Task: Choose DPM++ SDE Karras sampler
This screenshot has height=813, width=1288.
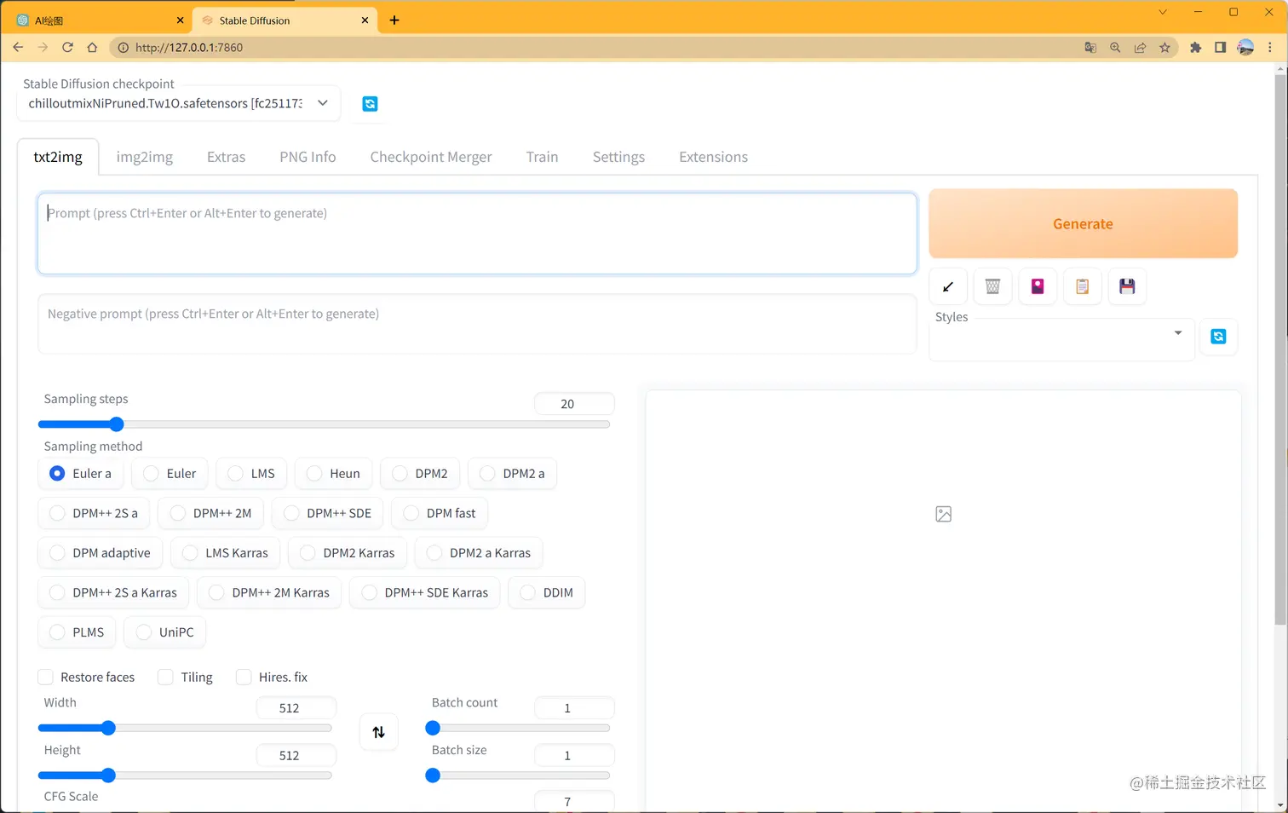Action: [425, 592]
